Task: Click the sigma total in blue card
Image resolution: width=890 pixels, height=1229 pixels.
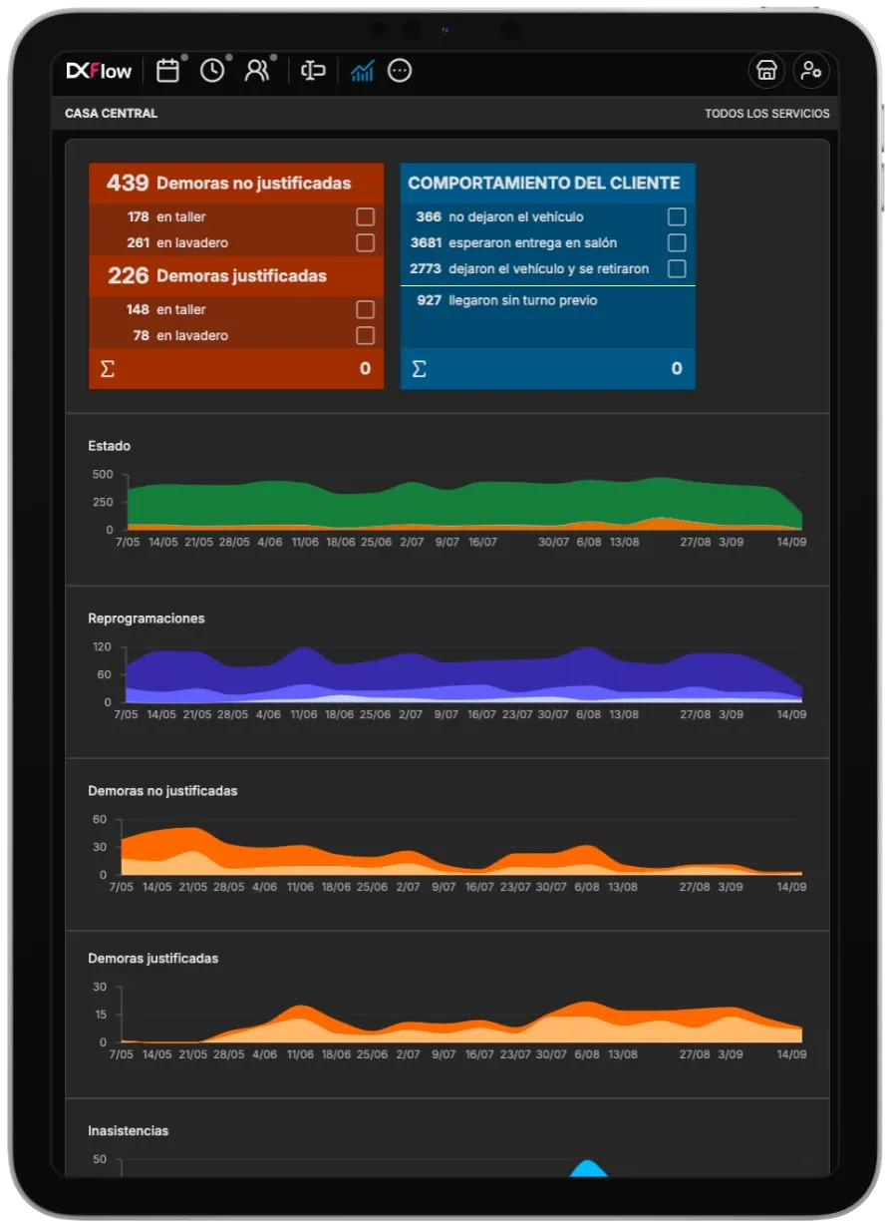Action: (x=420, y=369)
